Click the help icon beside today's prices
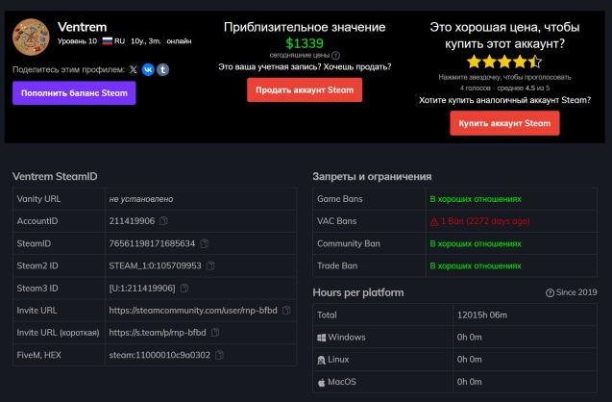Screen dimensions: 612x402 (335, 56)
